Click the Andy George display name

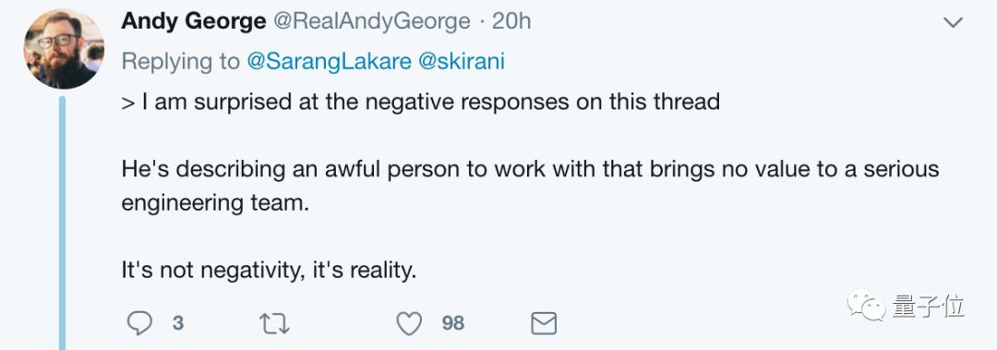click(193, 21)
